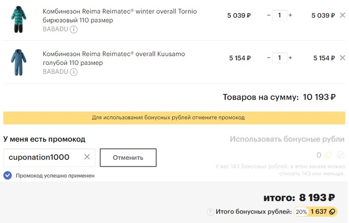349x223 pixels.
Task: Open the turquoise Tornio overall thumbnail
Action: [19, 20]
